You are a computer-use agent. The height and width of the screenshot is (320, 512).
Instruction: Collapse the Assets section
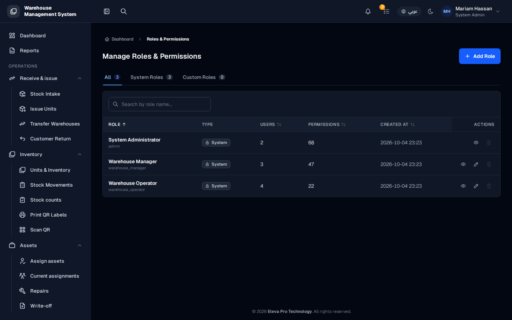(x=46, y=245)
